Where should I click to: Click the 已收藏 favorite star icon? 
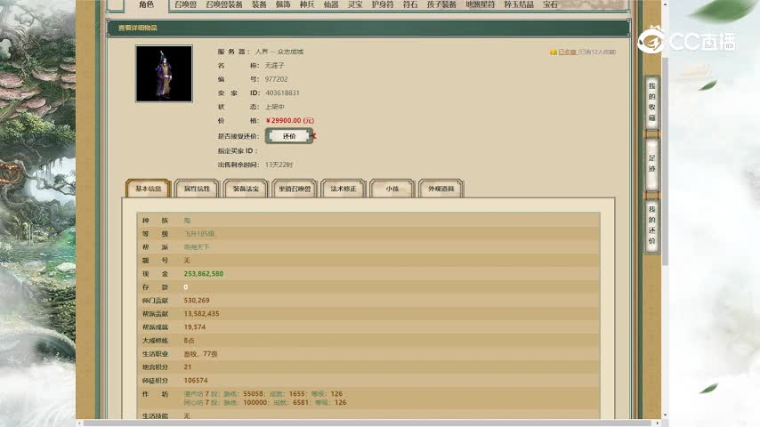pyautogui.click(x=554, y=52)
